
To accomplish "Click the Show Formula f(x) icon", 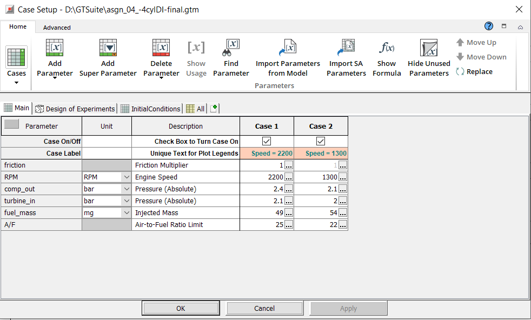I will [x=387, y=48].
